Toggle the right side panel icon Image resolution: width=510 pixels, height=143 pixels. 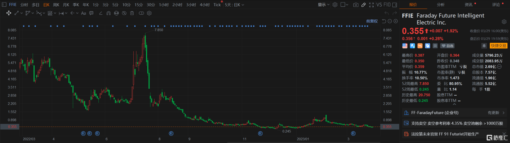pos(395,5)
